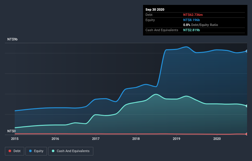Click the NT$8.196b equity value
This screenshot has height=161, width=252.
[192, 20]
